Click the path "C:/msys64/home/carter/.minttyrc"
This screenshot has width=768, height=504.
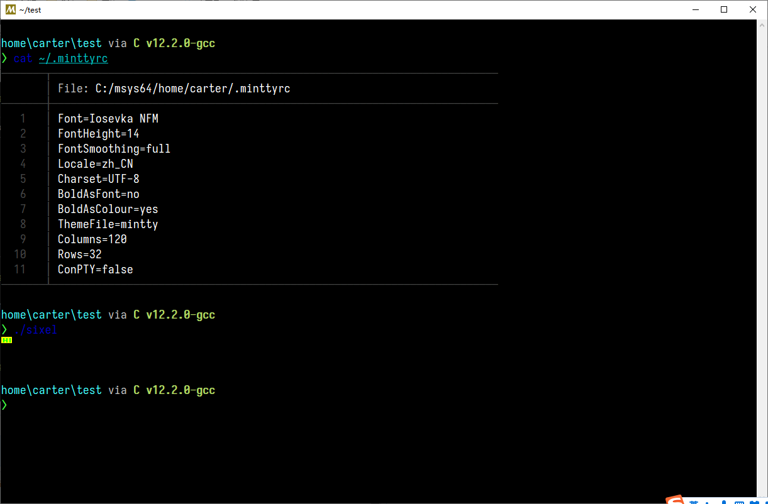click(x=192, y=88)
